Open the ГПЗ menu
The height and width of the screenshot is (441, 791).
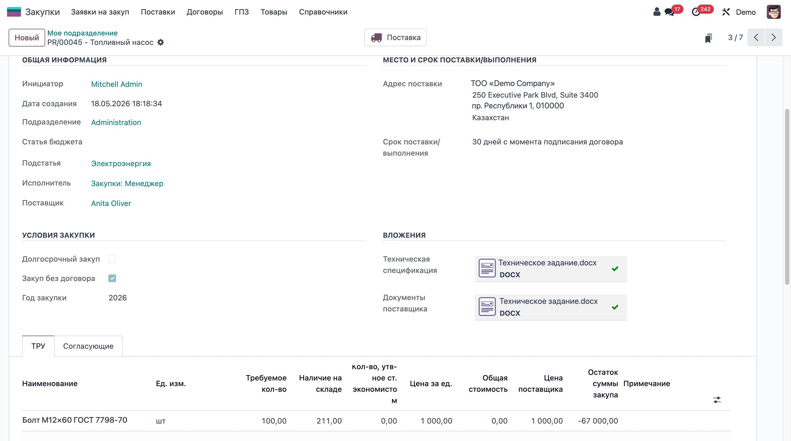(x=242, y=12)
